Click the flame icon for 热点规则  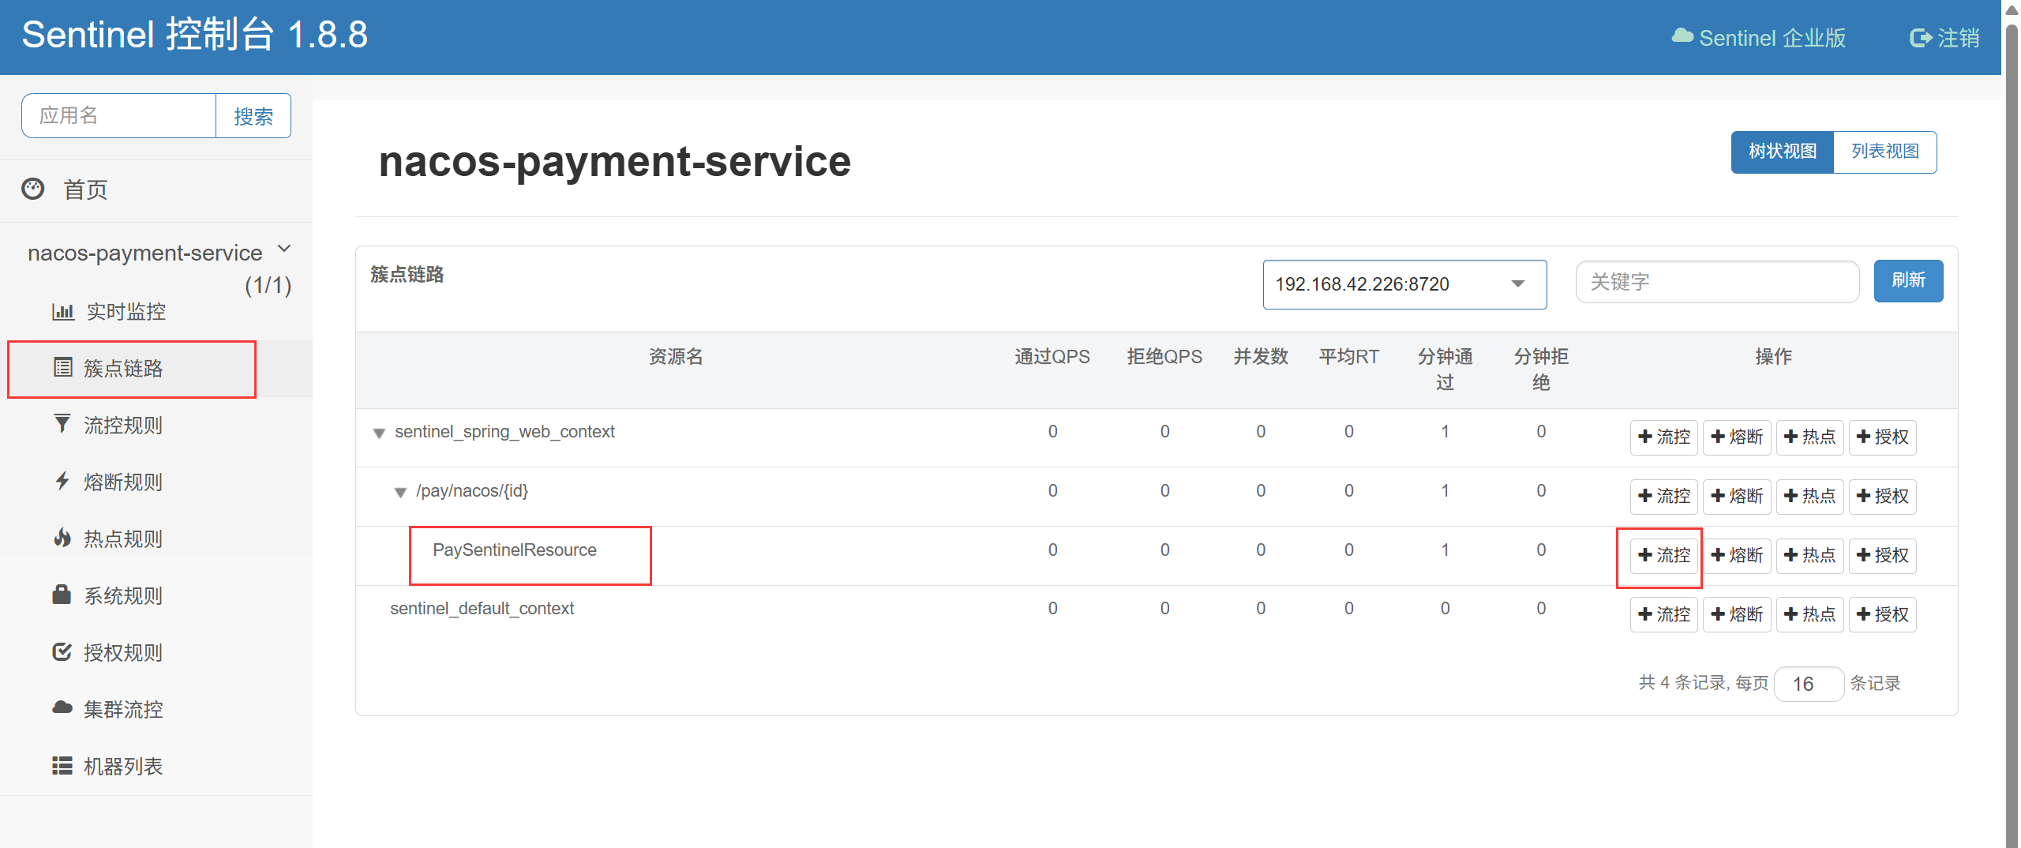point(62,537)
